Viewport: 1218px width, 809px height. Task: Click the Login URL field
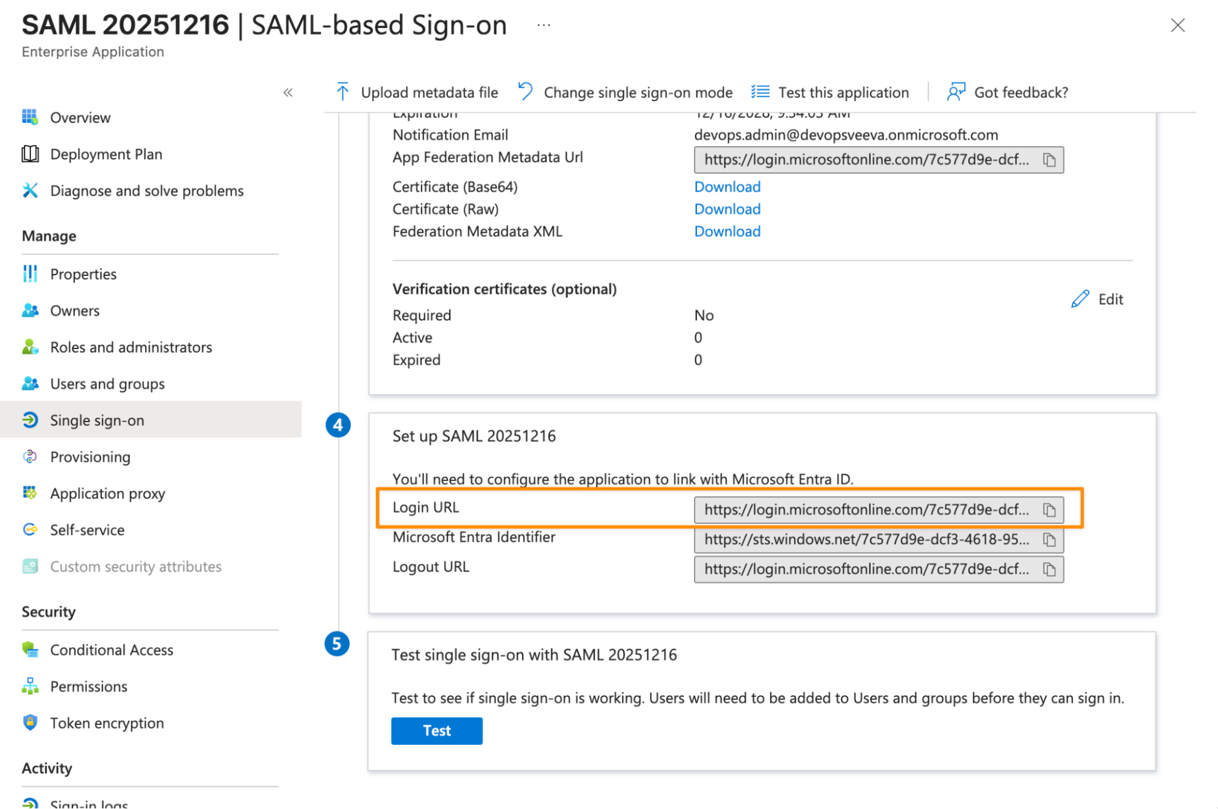coord(879,510)
